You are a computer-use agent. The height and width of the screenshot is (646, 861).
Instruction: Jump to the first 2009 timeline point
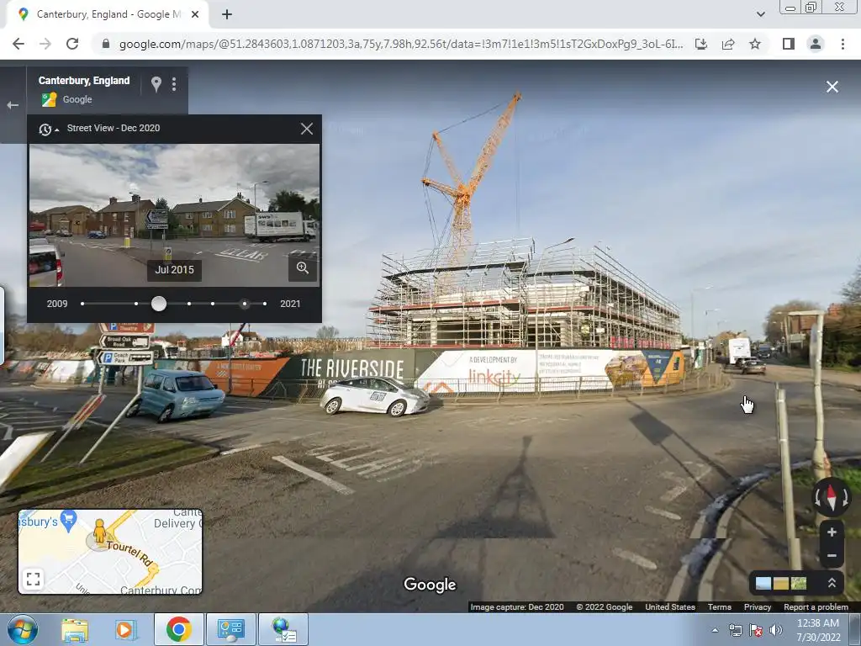coord(82,303)
